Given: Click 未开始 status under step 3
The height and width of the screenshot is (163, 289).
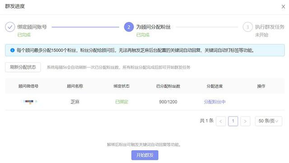Looking at the screenshot, I should pyautogui.click(x=261, y=35).
